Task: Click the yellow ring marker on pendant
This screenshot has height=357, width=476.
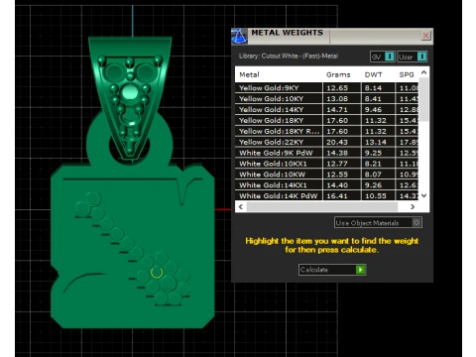Action: (157, 272)
